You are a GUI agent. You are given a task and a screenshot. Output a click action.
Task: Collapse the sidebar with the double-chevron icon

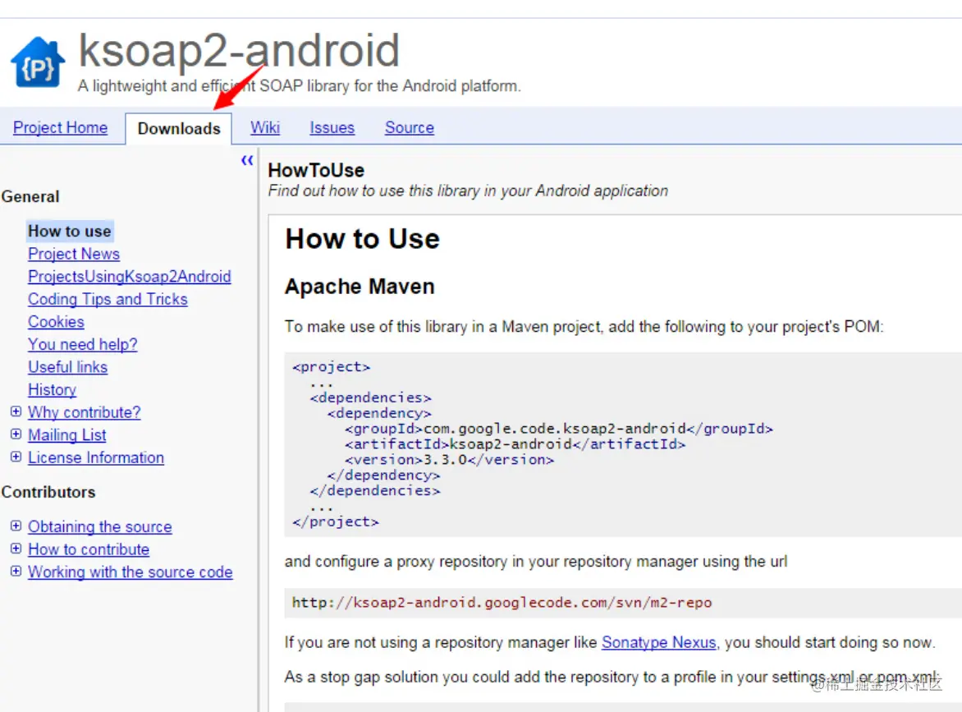[x=247, y=161]
